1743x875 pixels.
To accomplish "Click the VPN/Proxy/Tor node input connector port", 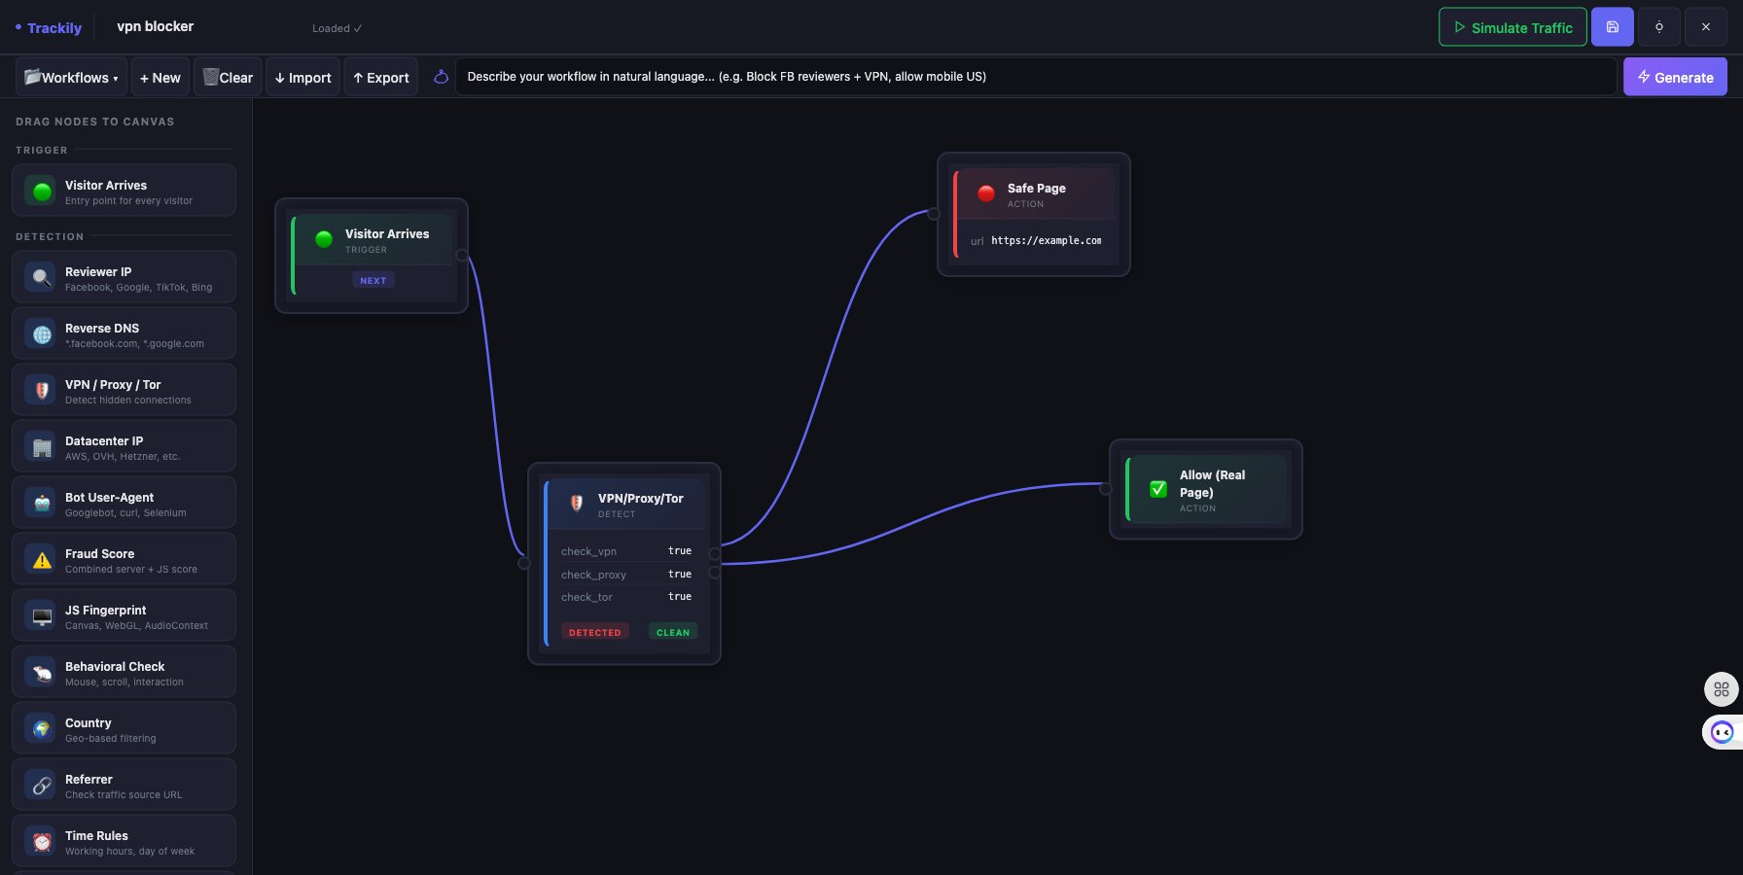I will pos(524,563).
